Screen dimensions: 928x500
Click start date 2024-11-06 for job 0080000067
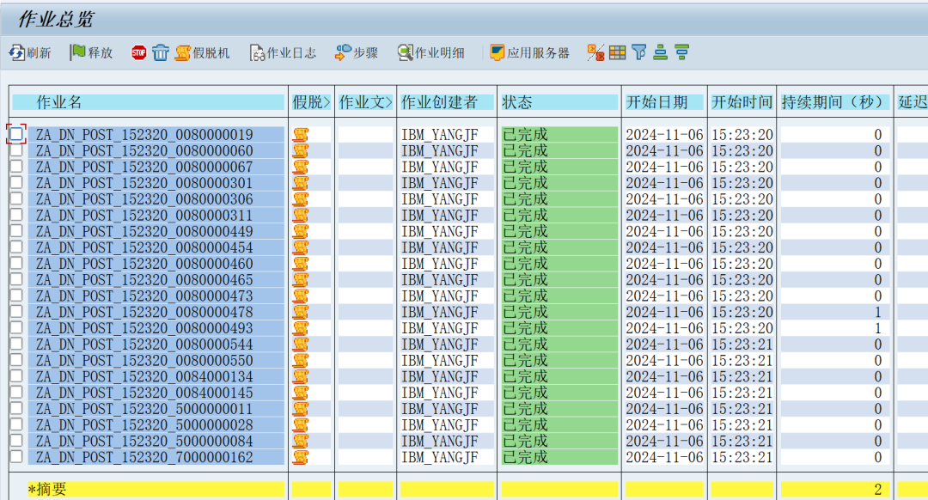pos(664,167)
